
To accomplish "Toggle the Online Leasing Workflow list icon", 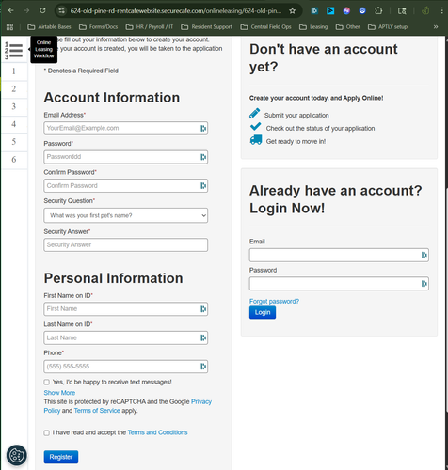I will 14,51.
